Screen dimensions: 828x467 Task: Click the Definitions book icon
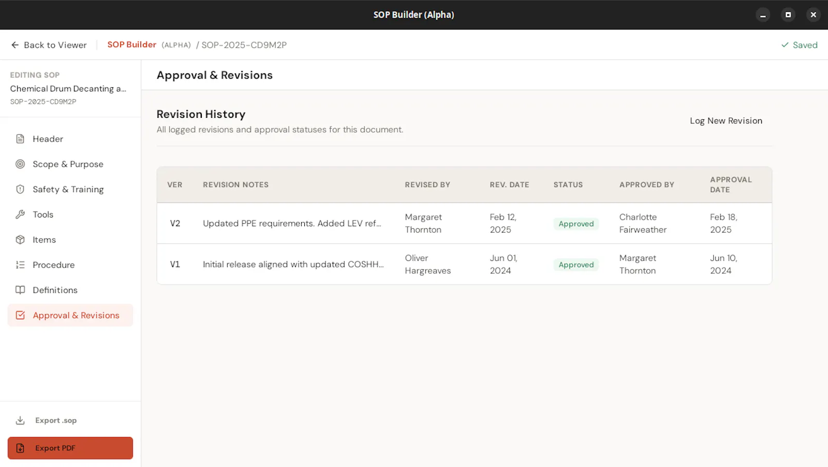pos(20,290)
